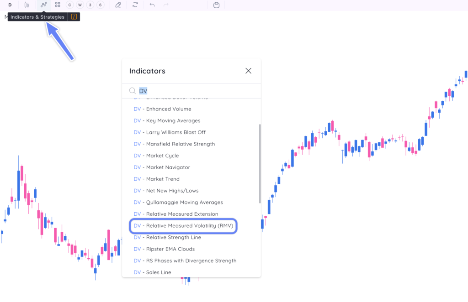This screenshot has height=302, width=468.
Task: Choose DV - Relative Strength Line entry
Action: click(x=167, y=237)
